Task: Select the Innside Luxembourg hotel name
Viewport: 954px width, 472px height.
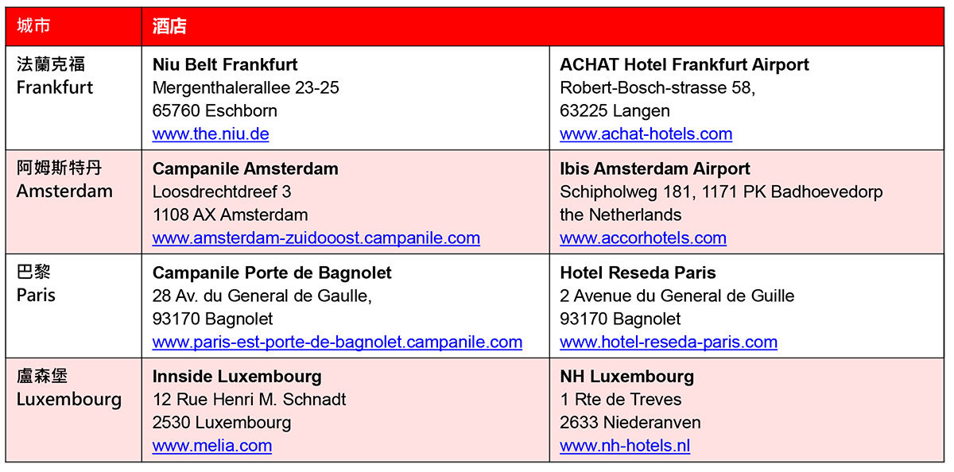Action: (237, 377)
